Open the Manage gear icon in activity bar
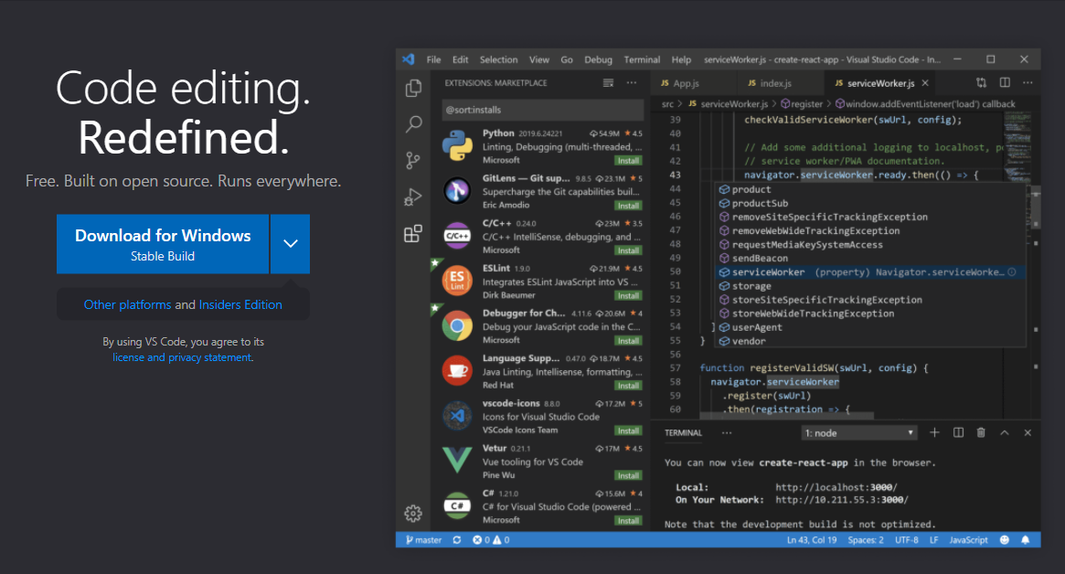1065x574 pixels. (x=413, y=514)
